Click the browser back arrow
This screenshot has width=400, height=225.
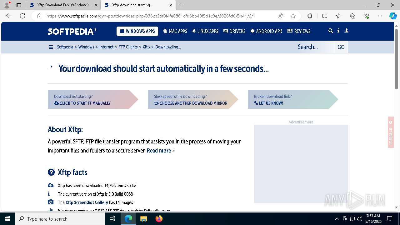tap(9, 16)
